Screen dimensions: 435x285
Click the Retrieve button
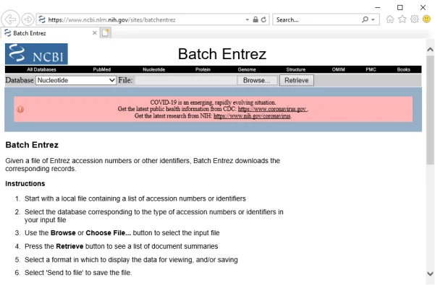point(297,80)
